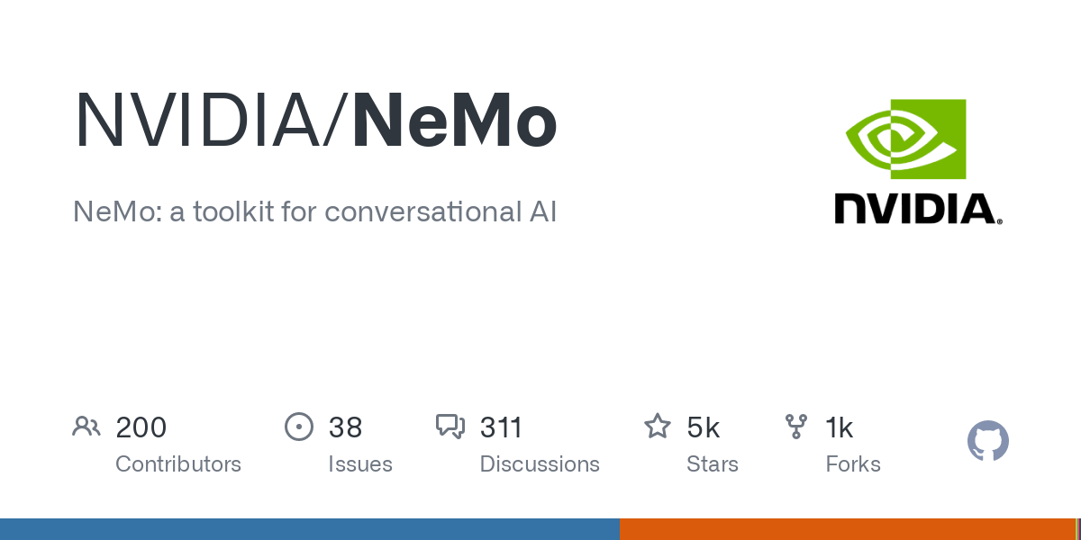Click the 1k forks count

tap(840, 427)
